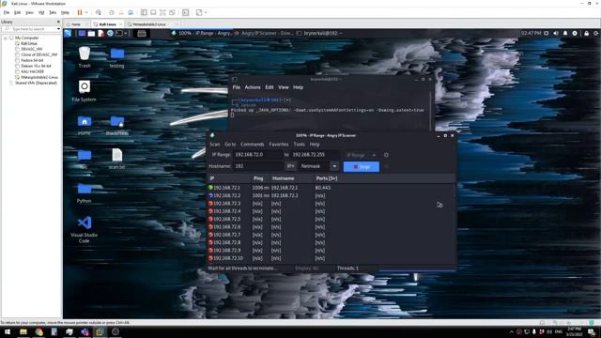Image resolution: width=601 pixels, height=338 pixels.
Task: Click the IP button next to Hostname
Action: click(x=290, y=166)
